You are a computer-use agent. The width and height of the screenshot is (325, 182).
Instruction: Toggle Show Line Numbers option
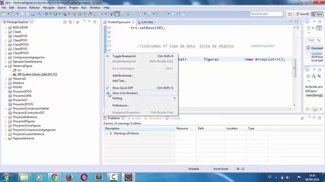tap(125, 93)
